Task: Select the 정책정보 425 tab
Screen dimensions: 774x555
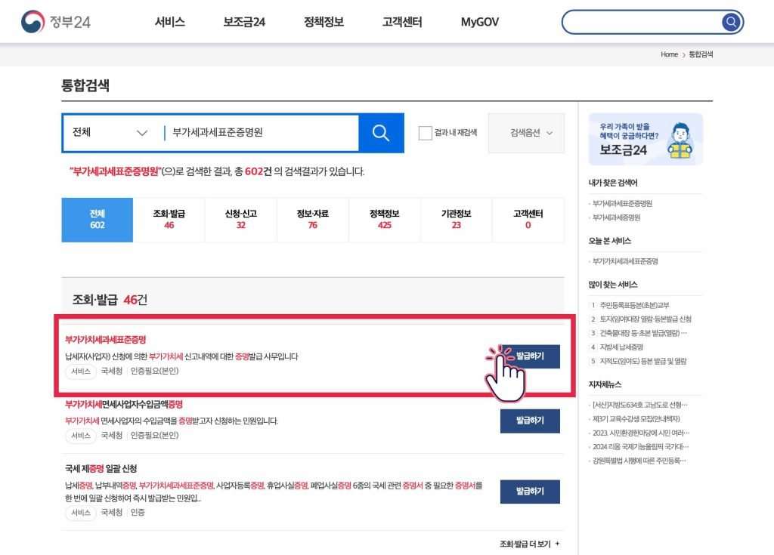Action: [385, 220]
